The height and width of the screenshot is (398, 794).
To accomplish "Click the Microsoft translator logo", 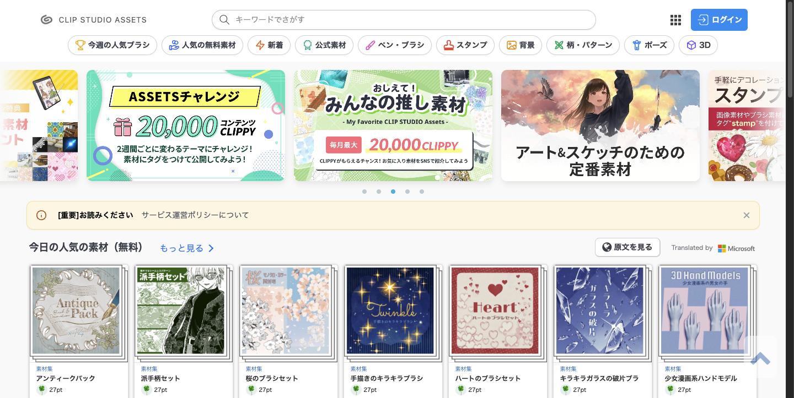I will pos(737,248).
